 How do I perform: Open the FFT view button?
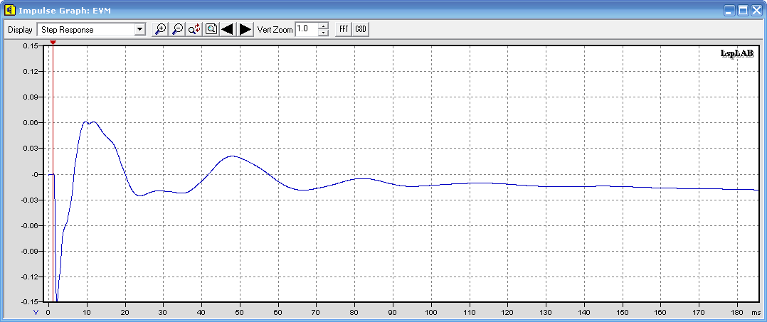coord(344,29)
